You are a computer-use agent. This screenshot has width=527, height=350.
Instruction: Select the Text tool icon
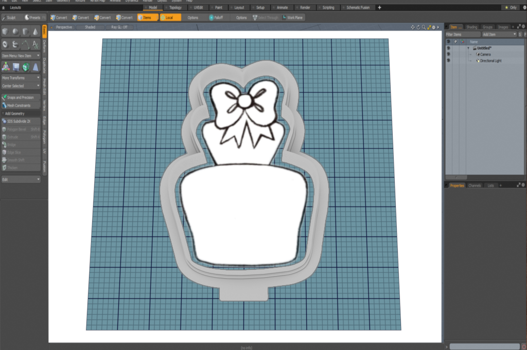click(x=35, y=44)
